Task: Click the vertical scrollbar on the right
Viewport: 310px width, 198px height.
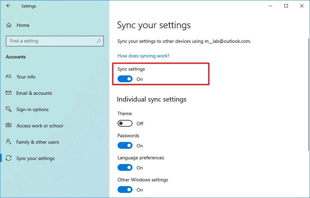Action: [308, 94]
